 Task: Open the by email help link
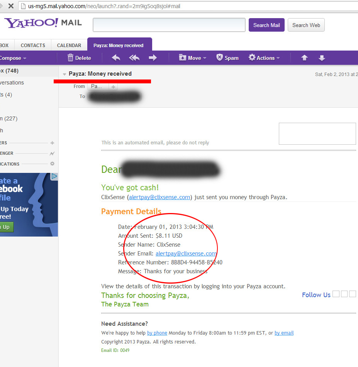(284, 333)
